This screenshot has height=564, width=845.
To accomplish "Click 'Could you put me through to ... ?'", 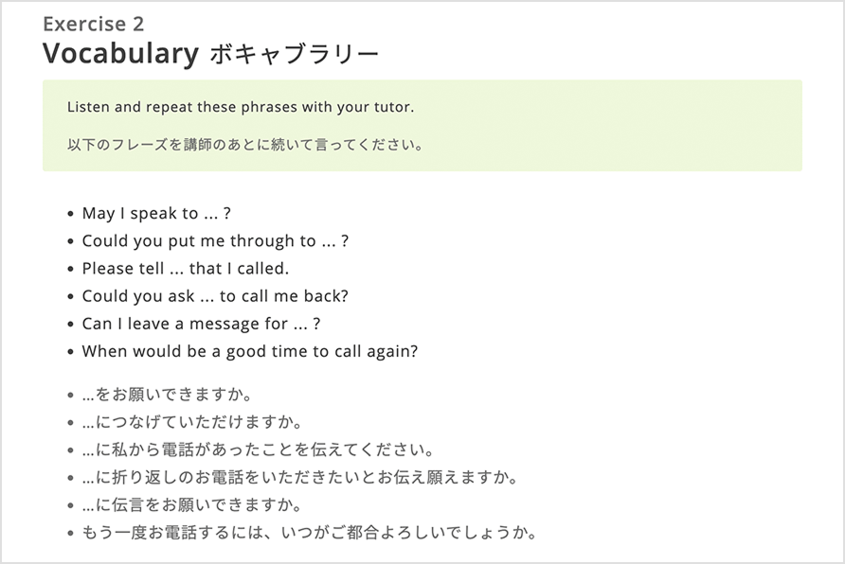I will tap(216, 241).
